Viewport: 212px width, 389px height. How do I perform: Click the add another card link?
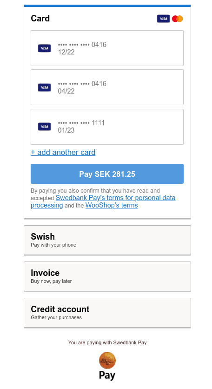tap(63, 152)
